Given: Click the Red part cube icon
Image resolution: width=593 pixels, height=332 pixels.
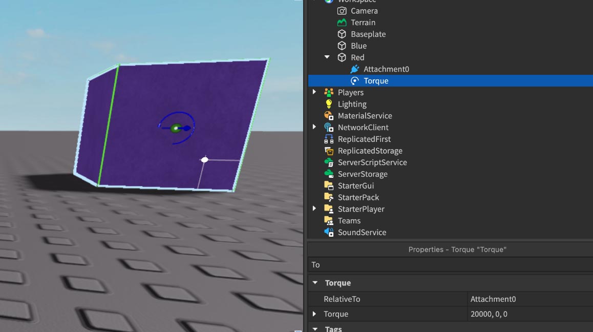Looking at the screenshot, I should pyautogui.click(x=342, y=57).
